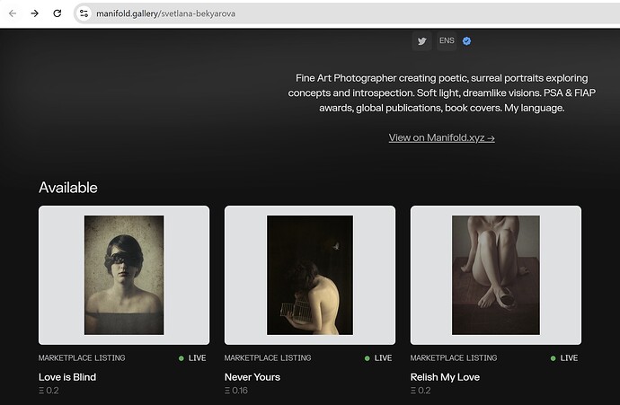Image resolution: width=620 pixels, height=405 pixels.
Task: Click the browser back arrow
Action: [13, 13]
